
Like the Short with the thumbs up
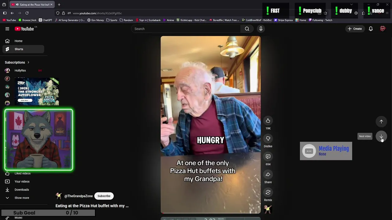click(x=268, y=121)
